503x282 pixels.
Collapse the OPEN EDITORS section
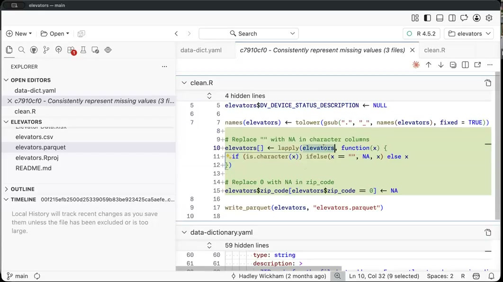click(x=7, y=80)
